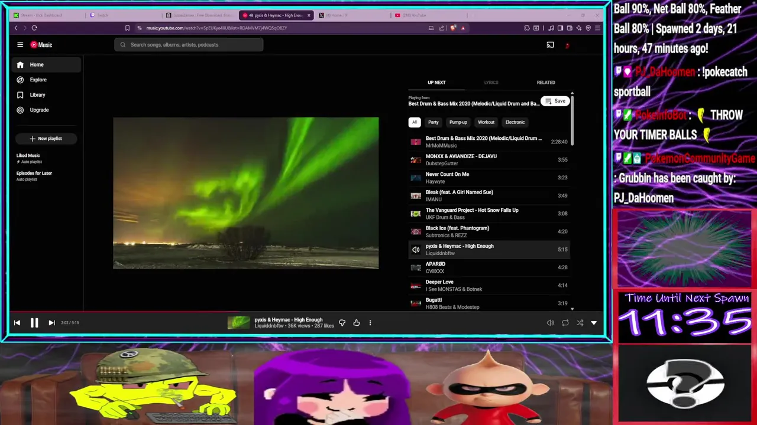Click the queue panel scrollbar
The image size is (757, 425).
(x=572, y=121)
